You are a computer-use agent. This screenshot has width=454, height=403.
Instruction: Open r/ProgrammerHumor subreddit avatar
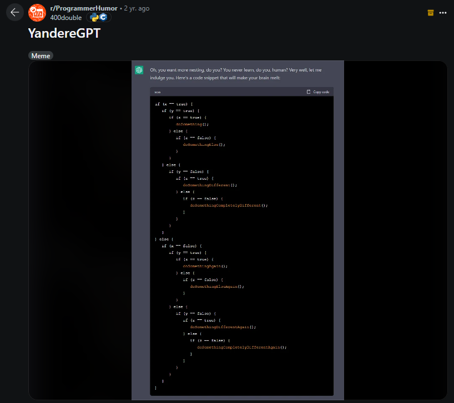click(x=37, y=13)
